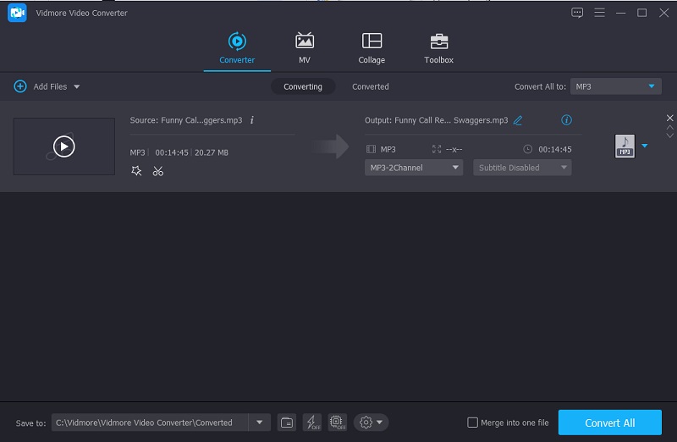Show the Converted list
This screenshot has width=677, height=442.
(370, 86)
